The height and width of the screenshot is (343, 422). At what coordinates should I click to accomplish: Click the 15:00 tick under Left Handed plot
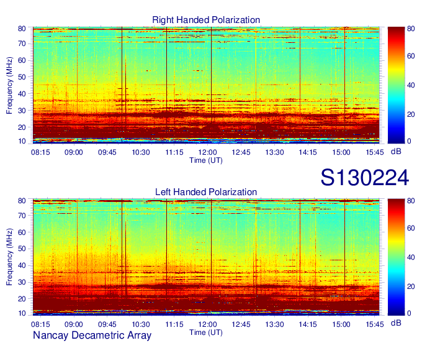pyautogui.click(x=341, y=324)
